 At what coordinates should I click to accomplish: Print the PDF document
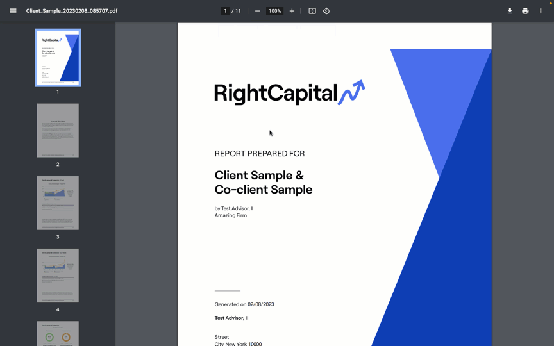(x=525, y=11)
